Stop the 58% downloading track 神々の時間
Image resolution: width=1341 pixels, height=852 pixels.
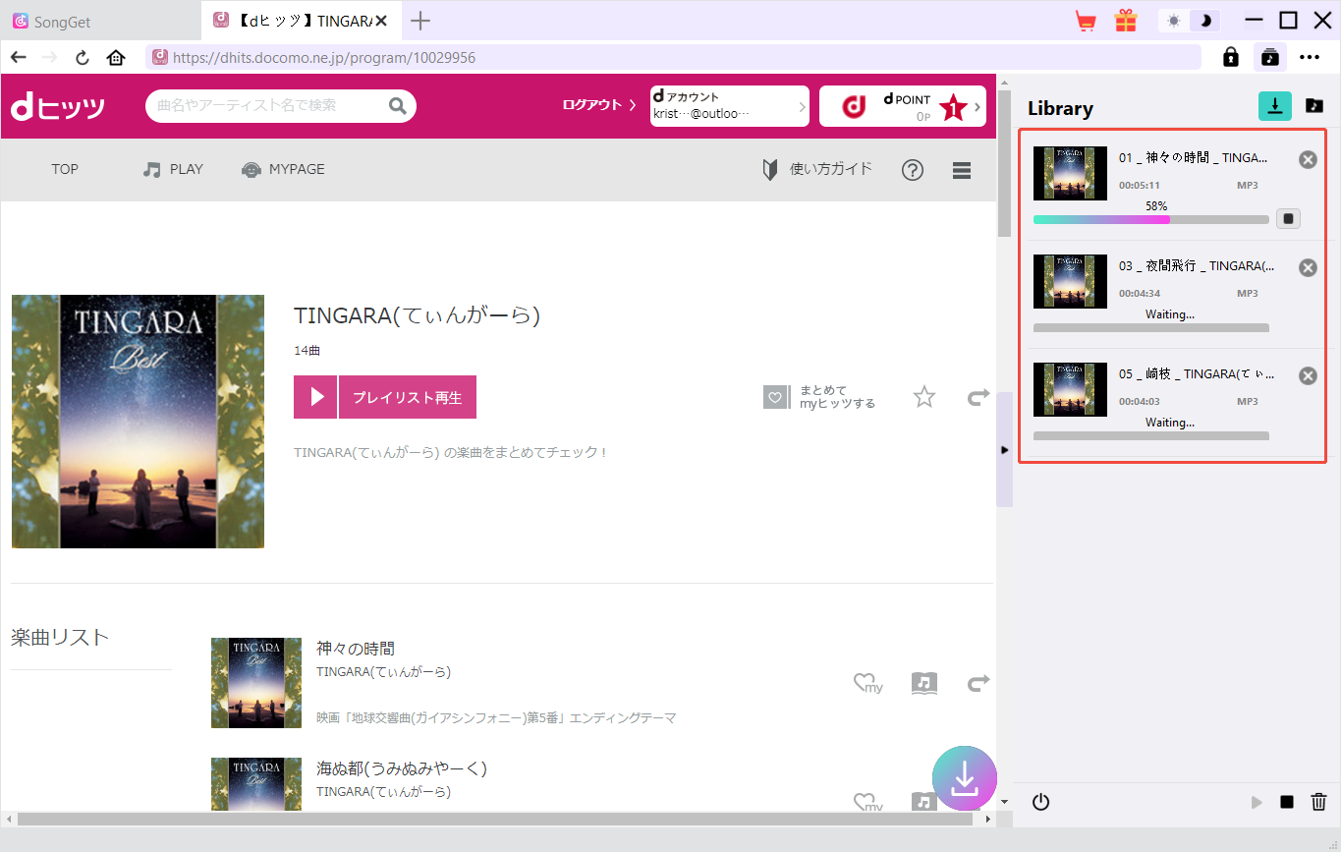[1288, 218]
